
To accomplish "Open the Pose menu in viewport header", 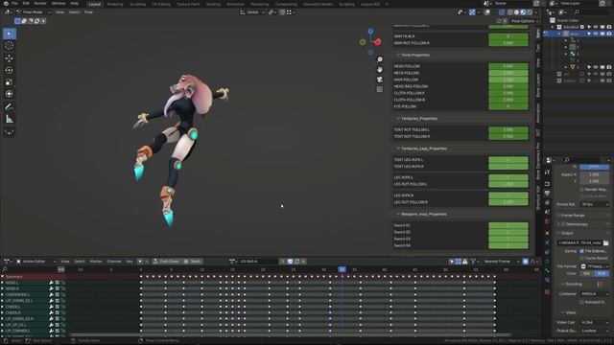I will click(88, 12).
